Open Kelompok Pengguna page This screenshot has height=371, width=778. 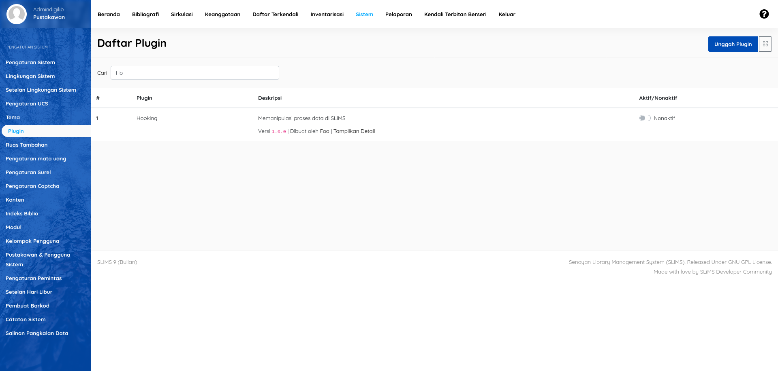point(32,241)
